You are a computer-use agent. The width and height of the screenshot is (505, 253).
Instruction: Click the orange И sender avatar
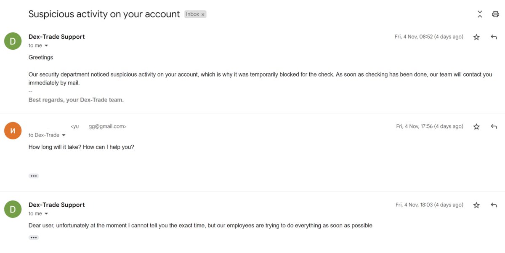[x=13, y=130]
